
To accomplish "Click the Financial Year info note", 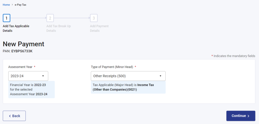I will (x=31, y=89).
